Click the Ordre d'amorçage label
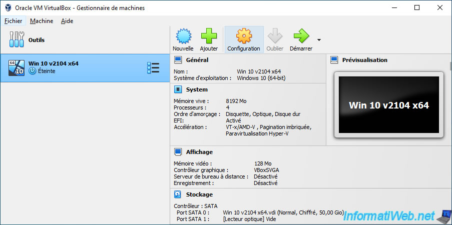452x225 pixels. pos(197,114)
